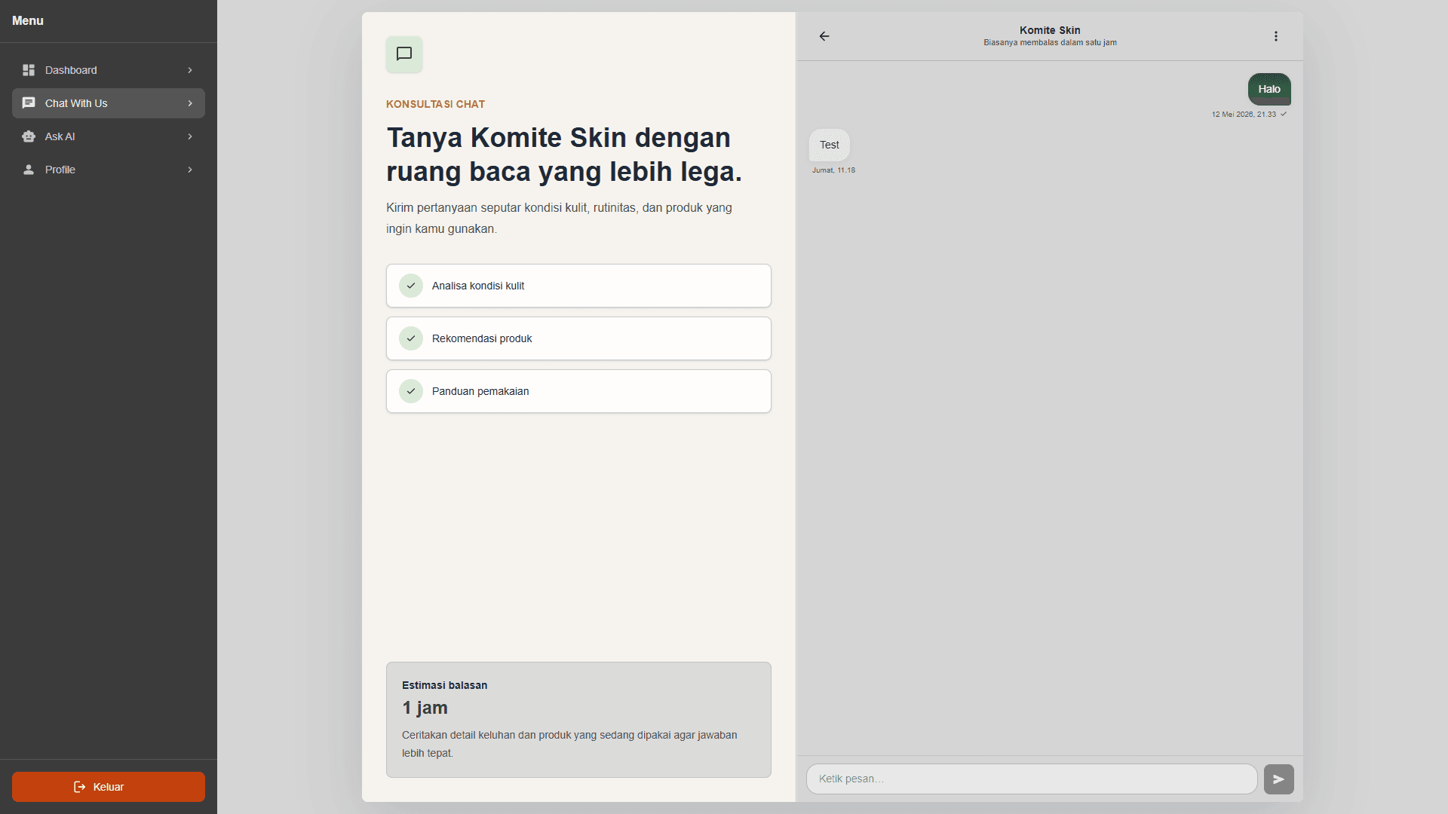Click the logout icon in Keluar button
Viewport: 1448px width, 814px height.
tap(80, 787)
